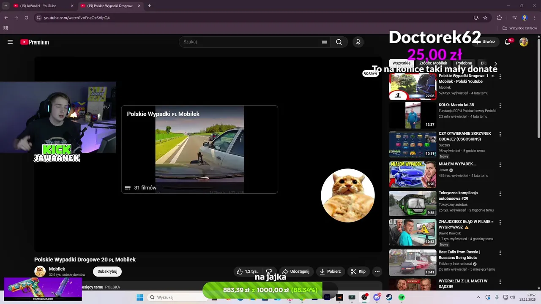The height and width of the screenshot is (304, 541).
Task: Subscribe to Mobilek with Subskrybuj
Action: pyautogui.click(x=107, y=271)
